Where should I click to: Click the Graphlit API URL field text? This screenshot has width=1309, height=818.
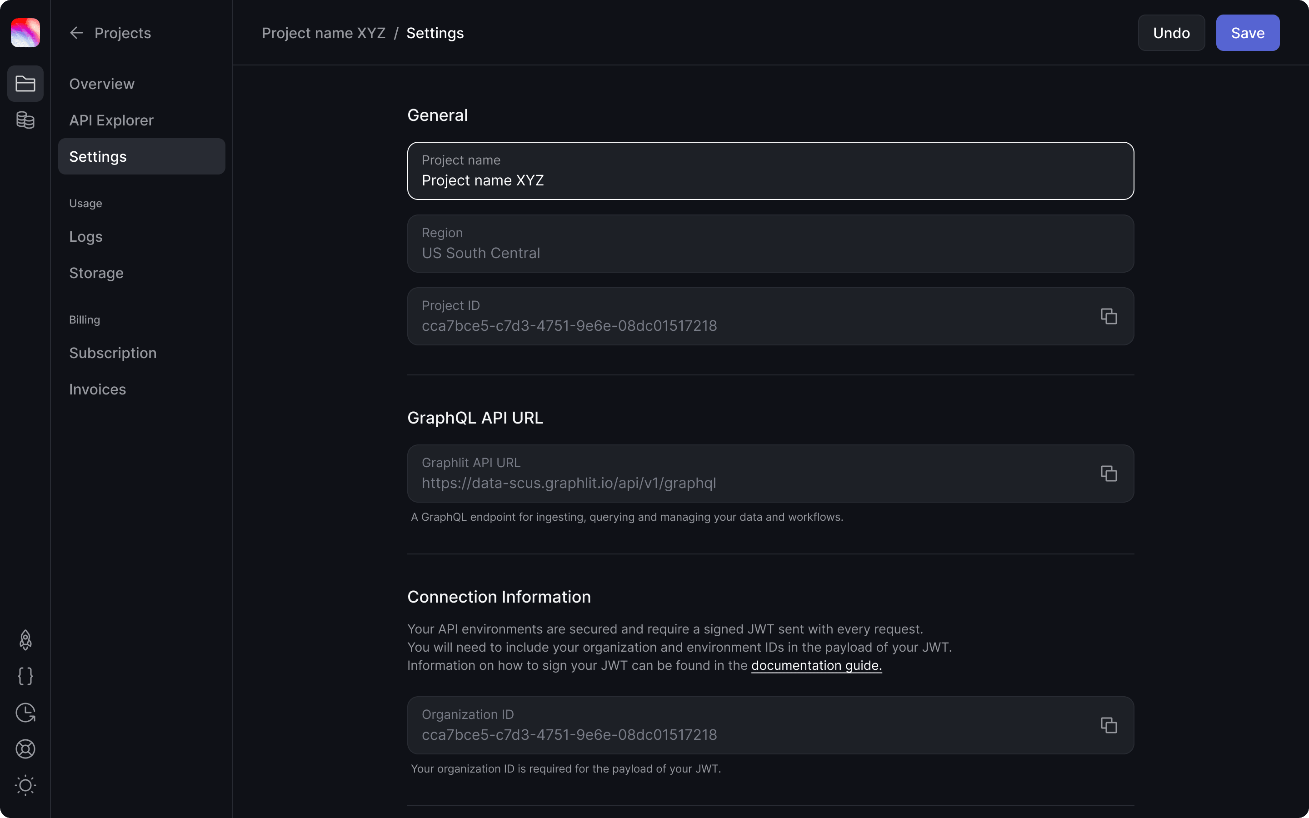coord(569,483)
